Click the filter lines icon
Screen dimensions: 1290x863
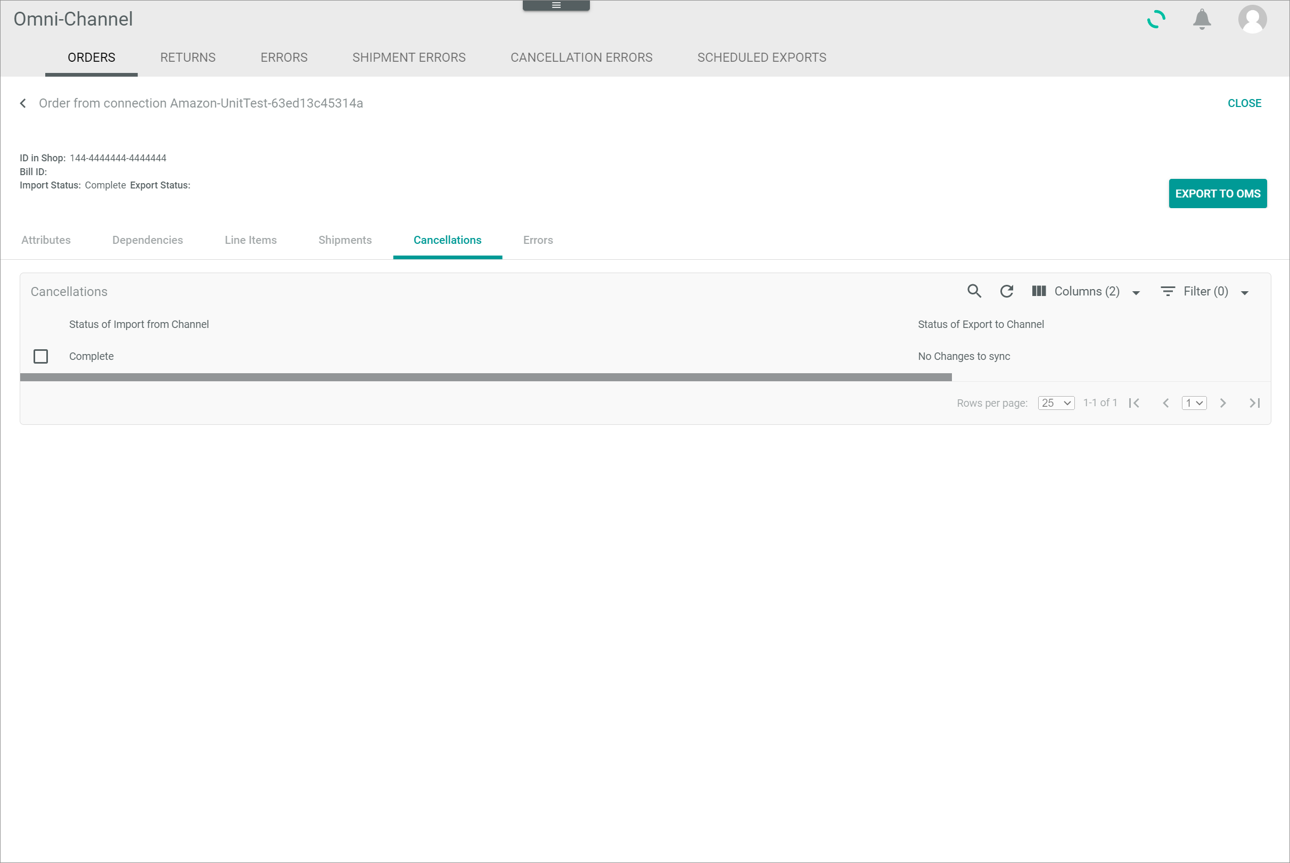[1167, 291]
